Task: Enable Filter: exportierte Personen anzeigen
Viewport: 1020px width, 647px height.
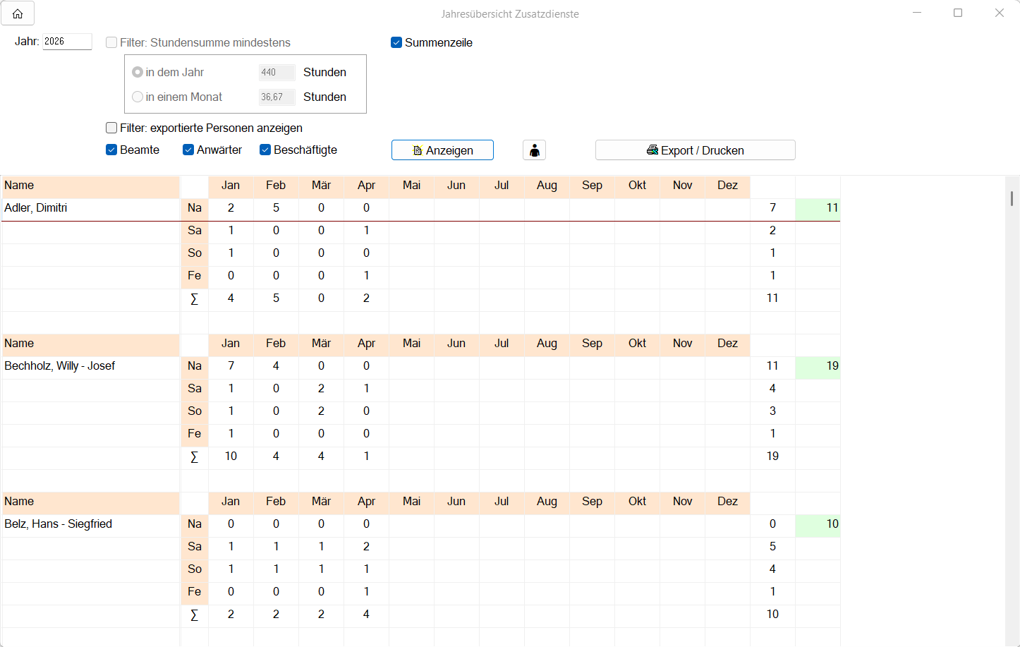Action: click(x=111, y=128)
